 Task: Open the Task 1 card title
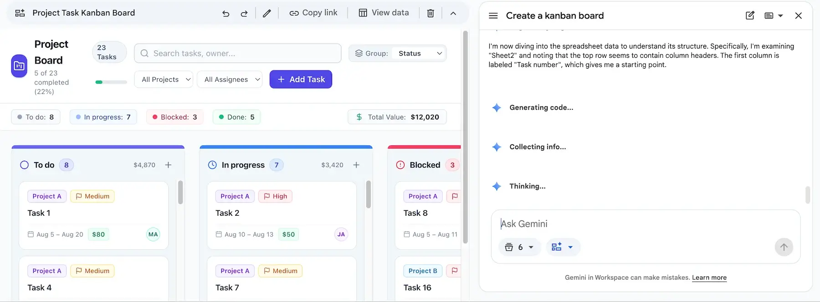coord(39,213)
